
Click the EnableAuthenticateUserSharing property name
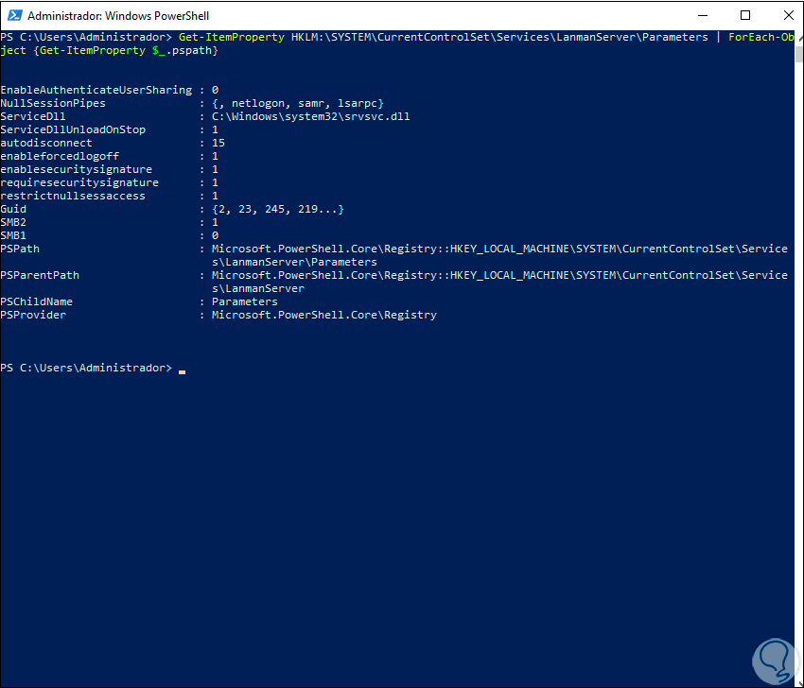[96, 90]
